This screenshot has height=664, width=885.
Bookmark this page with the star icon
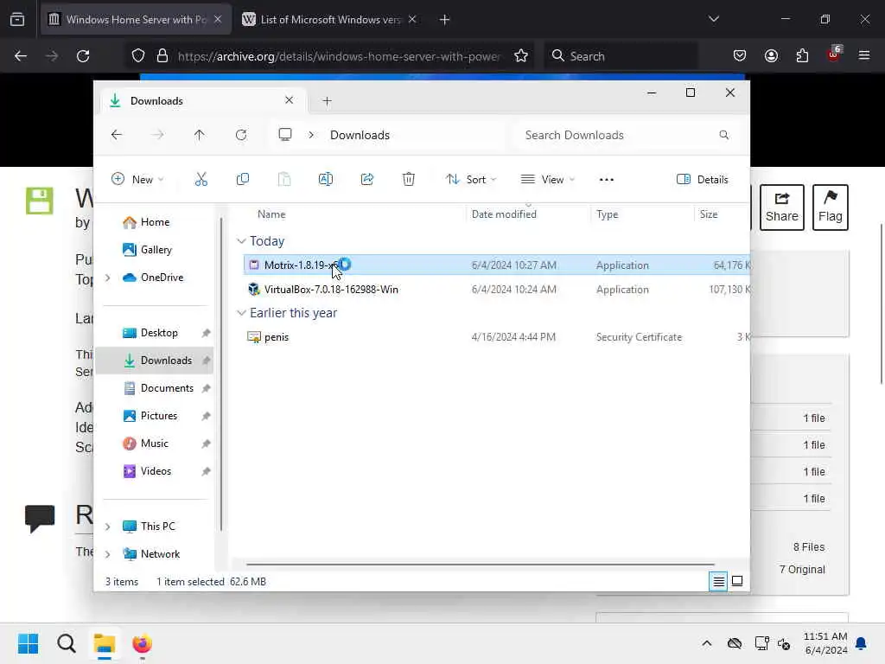pyautogui.click(x=521, y=56)
